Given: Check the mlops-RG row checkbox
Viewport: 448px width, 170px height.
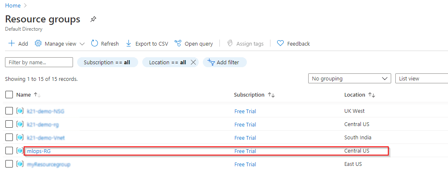Looking at the screenshot, I should pos(9,151).
